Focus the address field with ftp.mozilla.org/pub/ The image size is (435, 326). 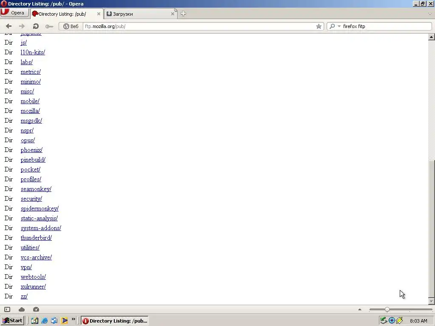click(x=198, y=26)
